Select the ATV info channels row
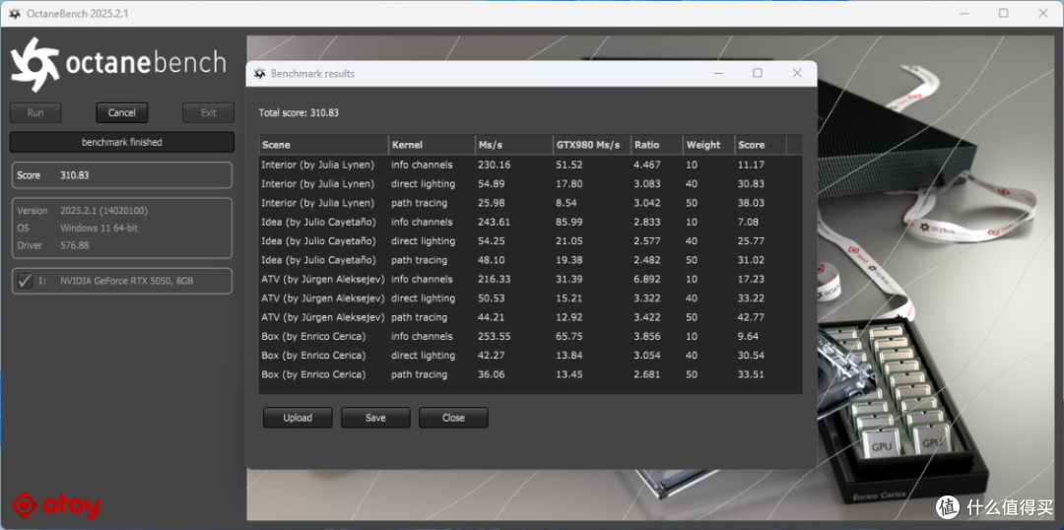The image size is (1064, 530). coord(530,279)
